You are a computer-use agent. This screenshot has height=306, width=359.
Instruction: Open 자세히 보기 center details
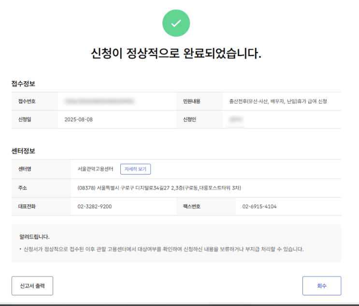136,169
